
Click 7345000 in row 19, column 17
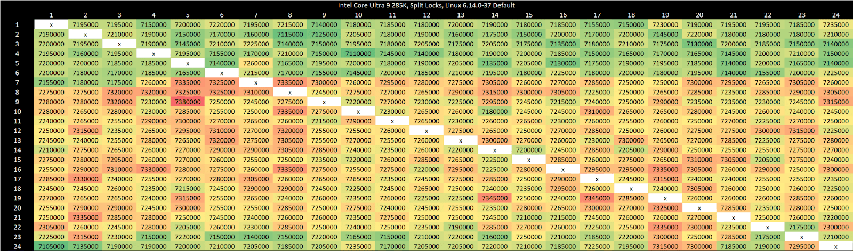597,198
